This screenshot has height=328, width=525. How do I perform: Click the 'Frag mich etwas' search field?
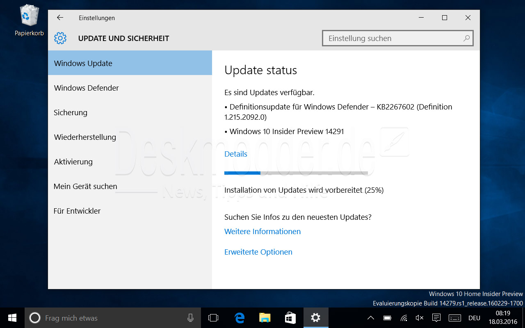pos(113,318)
